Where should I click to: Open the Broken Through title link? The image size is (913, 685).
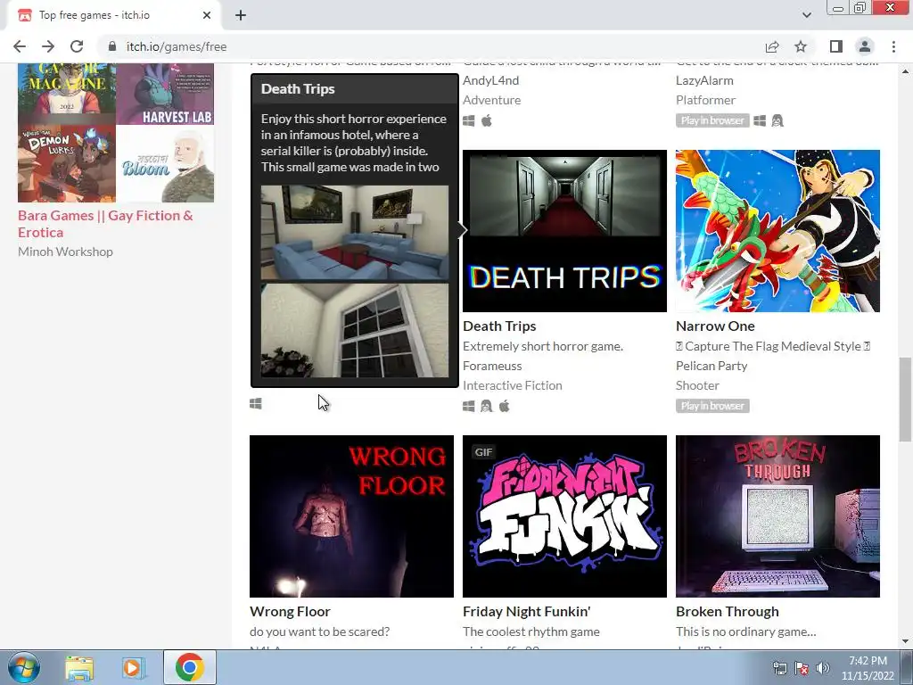pyautogui.click(x=728, y=612)
